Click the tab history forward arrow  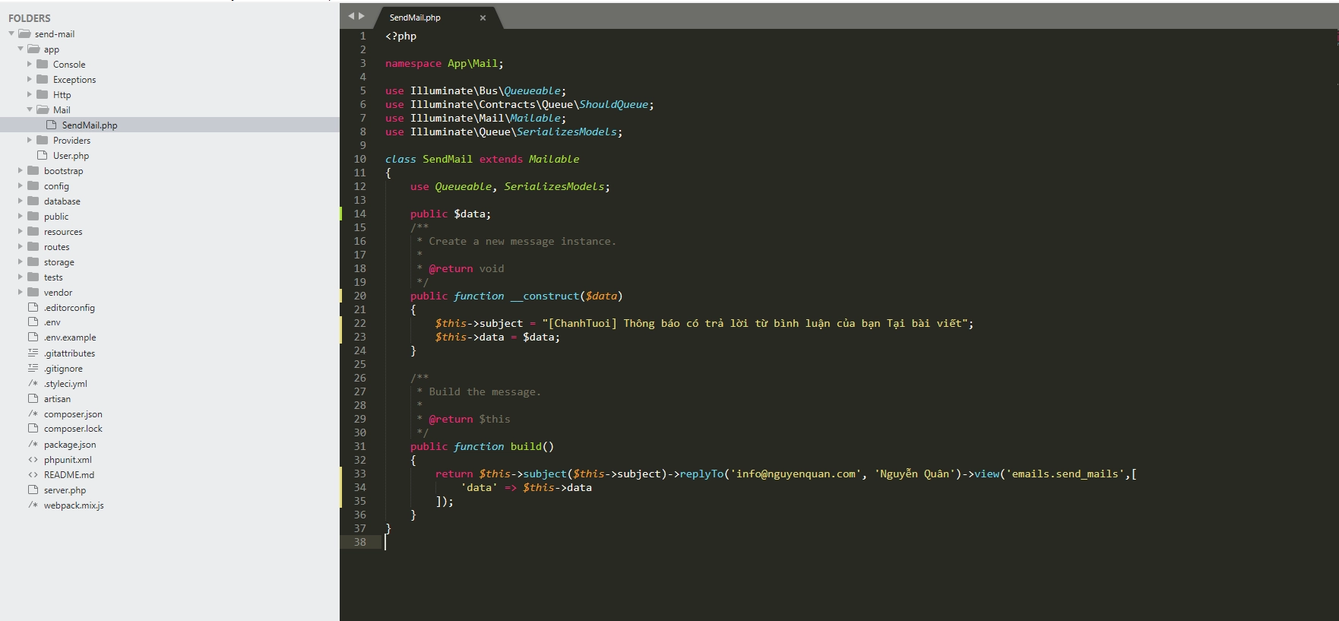pos(362,16)
